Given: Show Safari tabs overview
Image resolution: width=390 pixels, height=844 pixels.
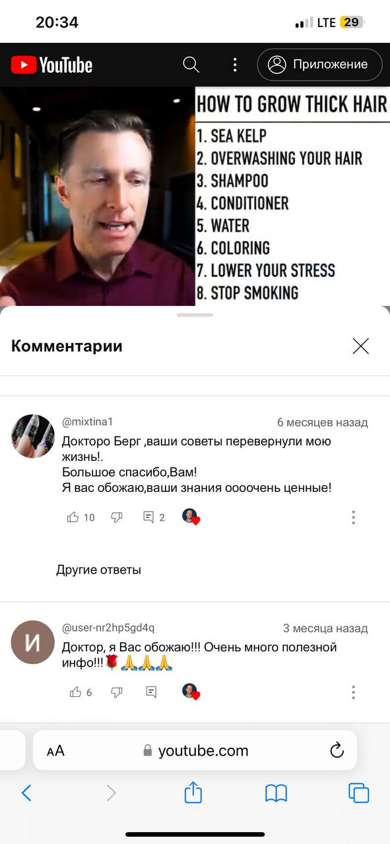Looking at the screenshot, I should coord(358,793).
